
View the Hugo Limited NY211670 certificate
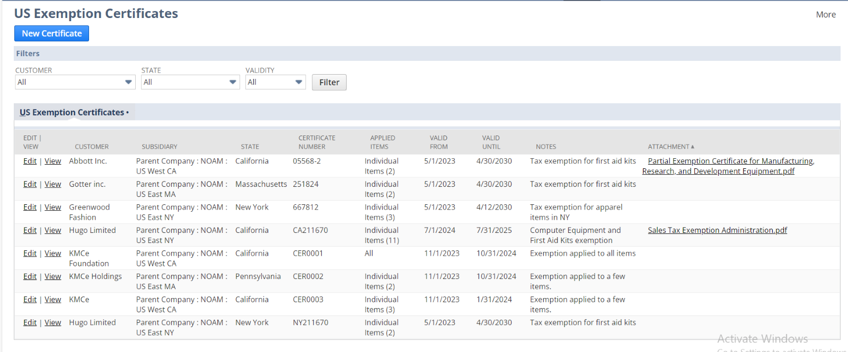coord(52,322)
